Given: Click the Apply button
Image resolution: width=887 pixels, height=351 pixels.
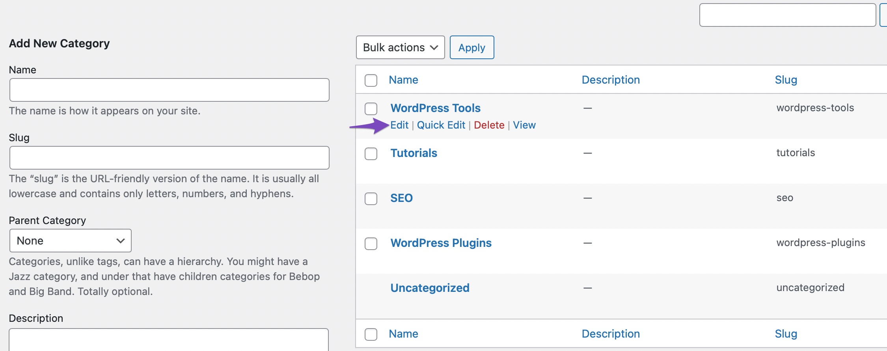Looking at the screenshot, I should coord(472,47).
